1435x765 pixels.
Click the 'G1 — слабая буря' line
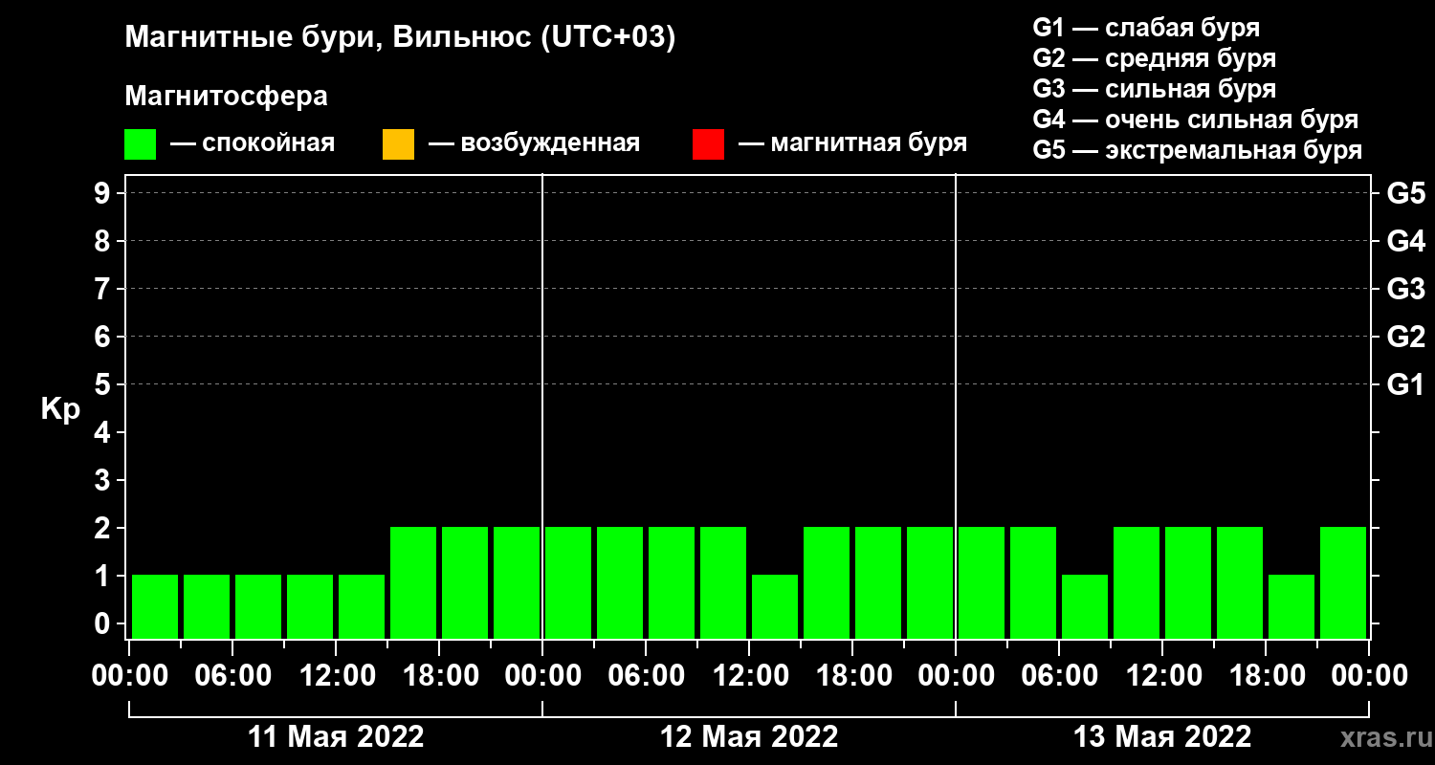[x=1146, y=28]
